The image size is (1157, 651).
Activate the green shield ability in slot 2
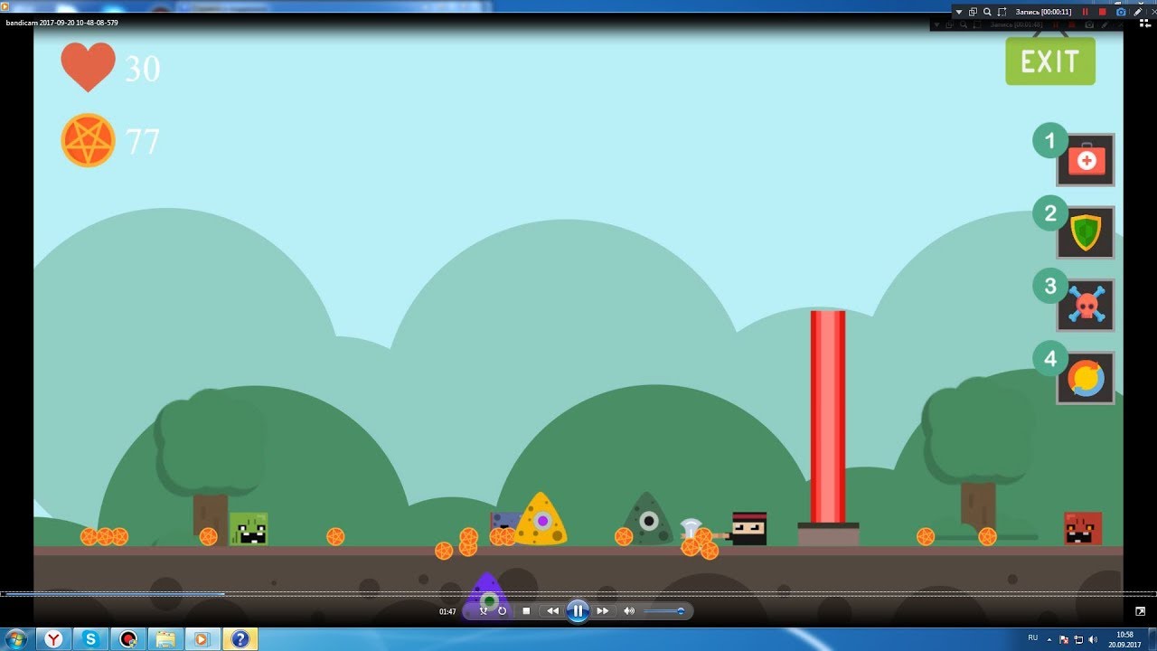pos(1086,232)
